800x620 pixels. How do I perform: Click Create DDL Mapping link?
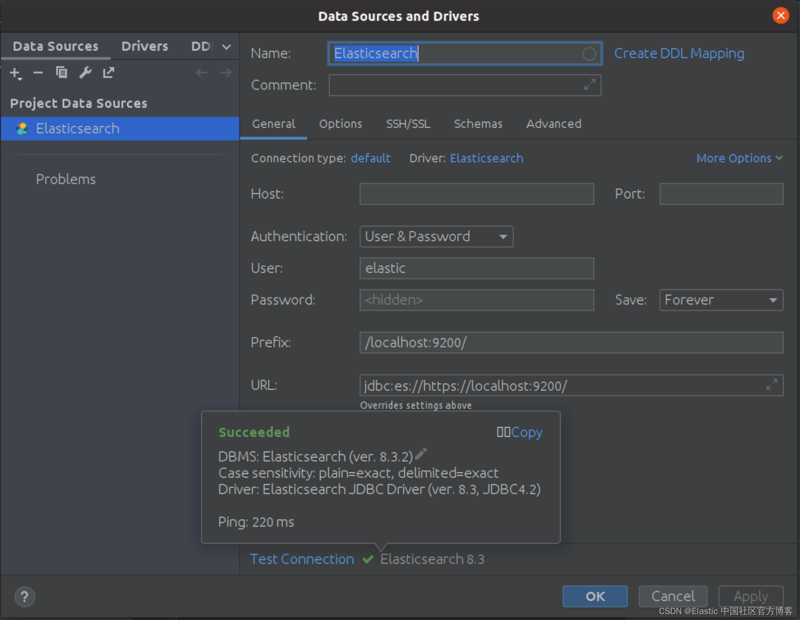pos(679,53)
